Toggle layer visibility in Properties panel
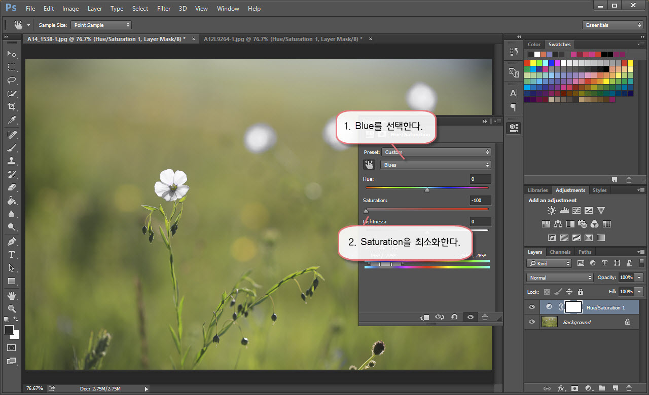Image resolution: width=649 pixels, height=395 pixels. click(471, 317)
